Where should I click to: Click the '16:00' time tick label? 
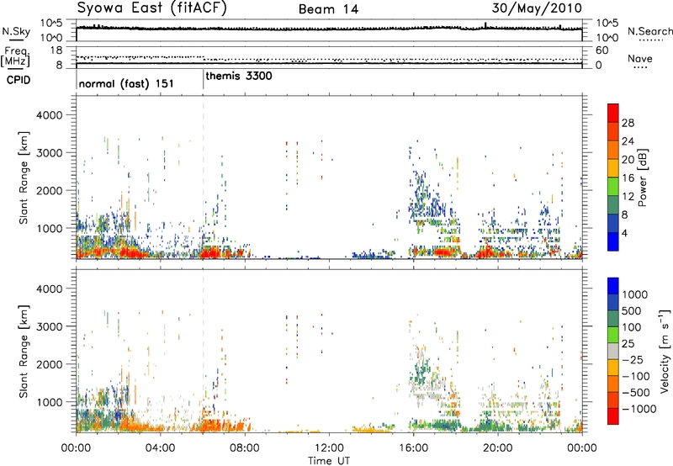(x=413, y=448)
